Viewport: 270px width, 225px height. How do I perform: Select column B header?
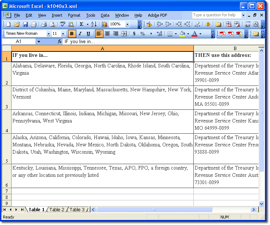click(235, 49)
